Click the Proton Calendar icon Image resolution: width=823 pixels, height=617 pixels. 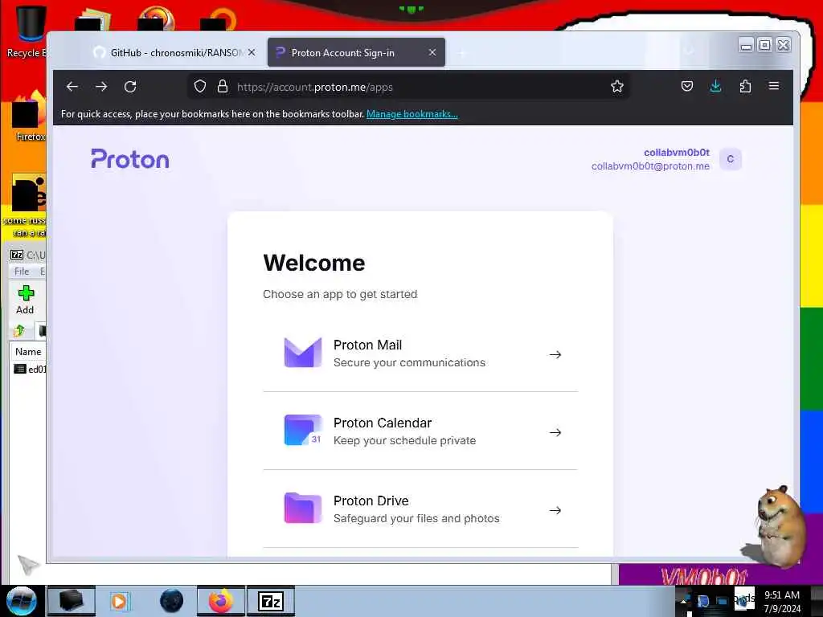tap(303, 431)
